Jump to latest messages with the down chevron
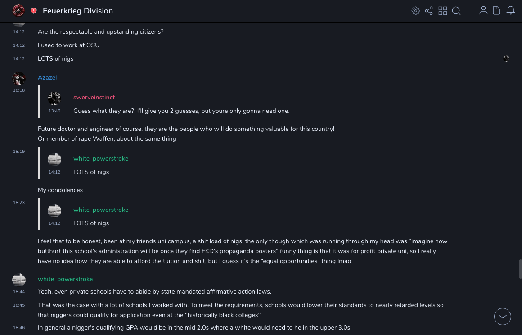The width and height of the screenshot is (522, 335). click(503, 317)
